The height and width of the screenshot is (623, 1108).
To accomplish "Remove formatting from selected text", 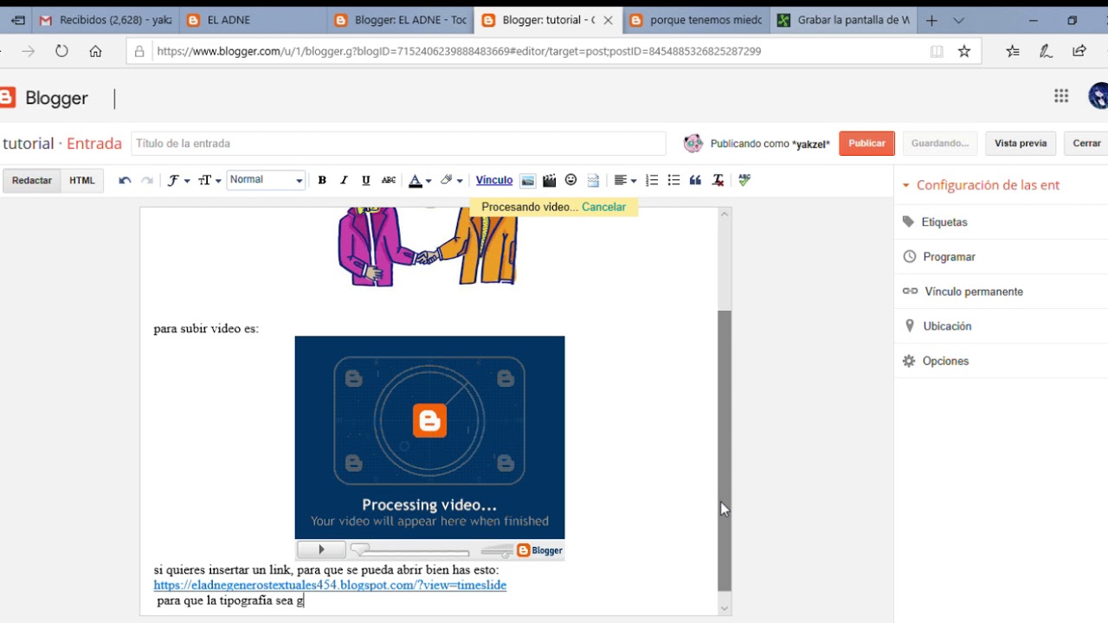I will coord(718,180).
